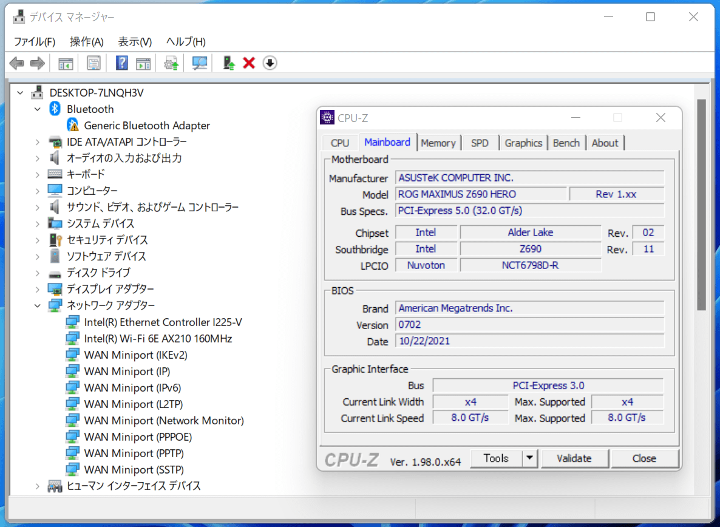Click the warning icon beside Generic Bluetooth Adapter
This screenshot has width=720, height=527.
click(x=73, y=125)
